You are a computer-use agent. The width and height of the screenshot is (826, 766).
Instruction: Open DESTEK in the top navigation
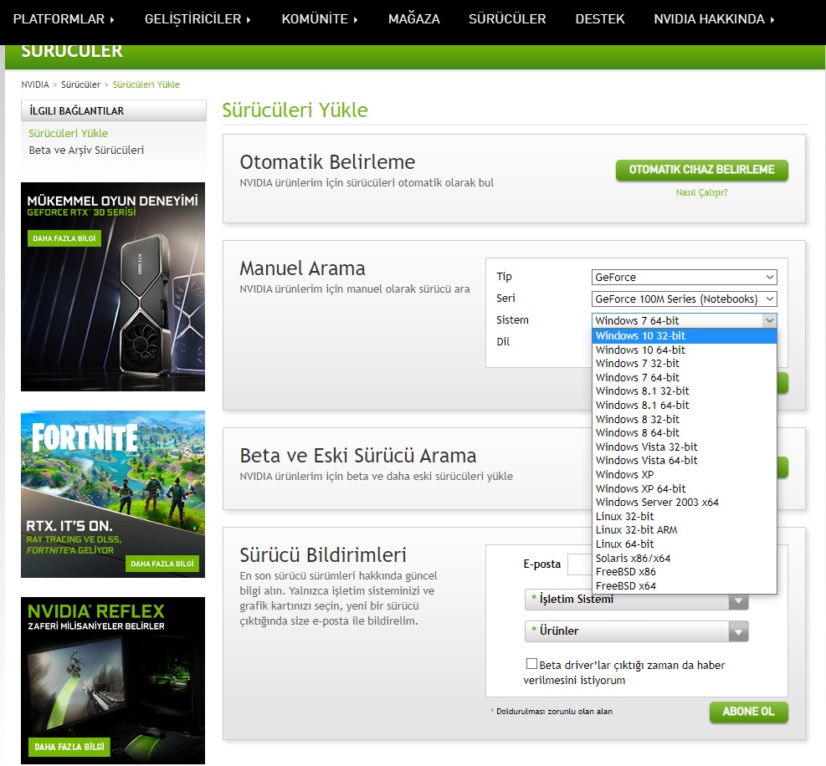[600, 19]
